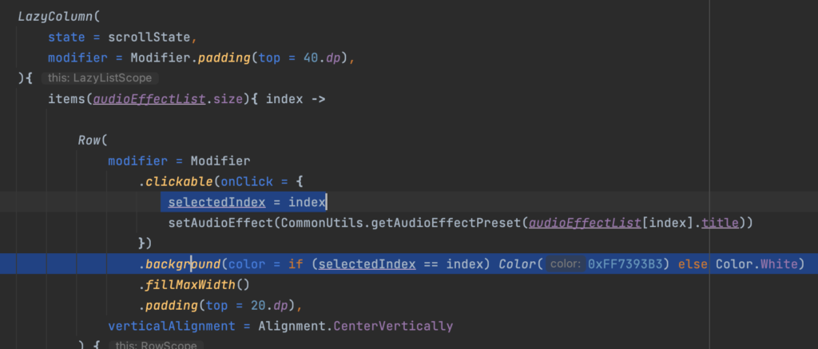
Task: Click the 'color:' parameter inlay hint
Action: pyautogui.click(x=566, y=264)
